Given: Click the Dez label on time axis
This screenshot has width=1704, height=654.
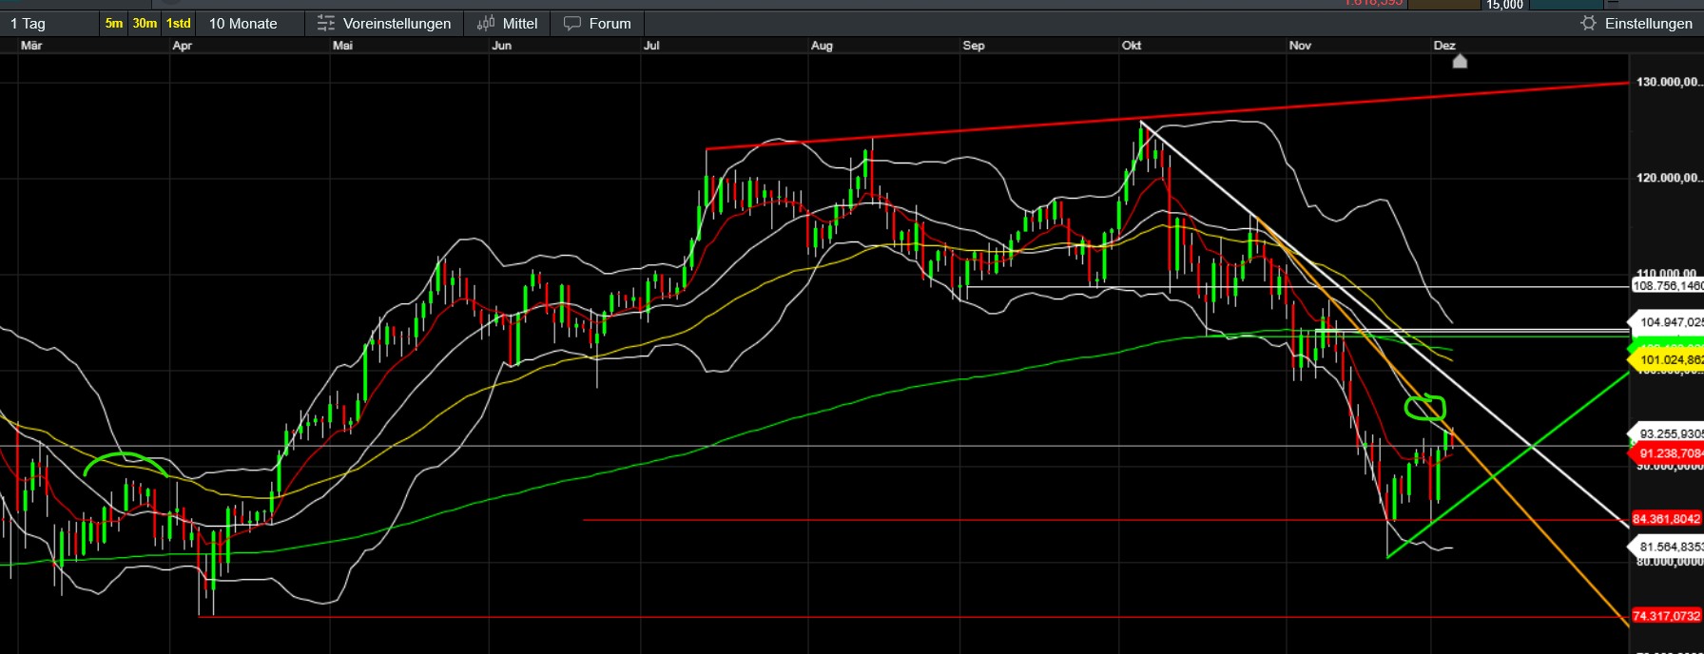Looking at the screenshot, I should [1444, 46].
